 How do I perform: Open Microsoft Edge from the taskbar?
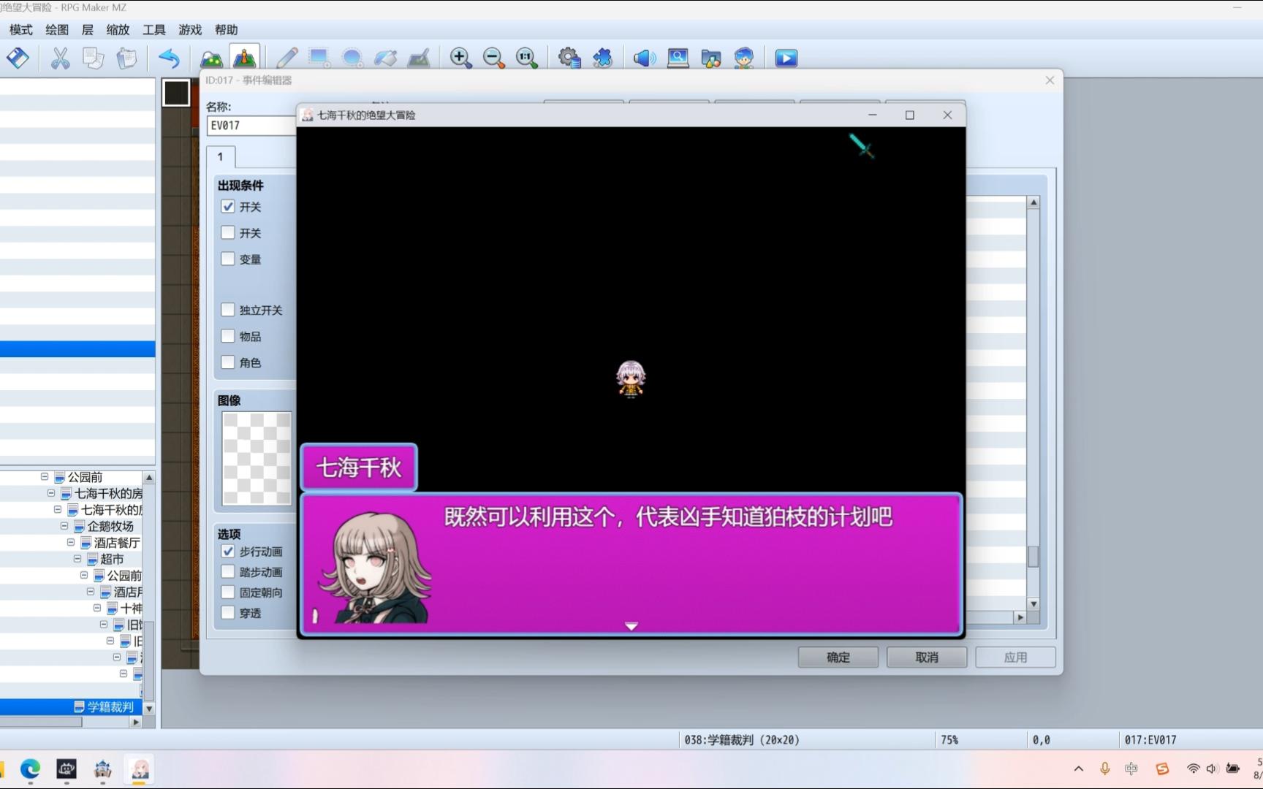click(30, 769)
